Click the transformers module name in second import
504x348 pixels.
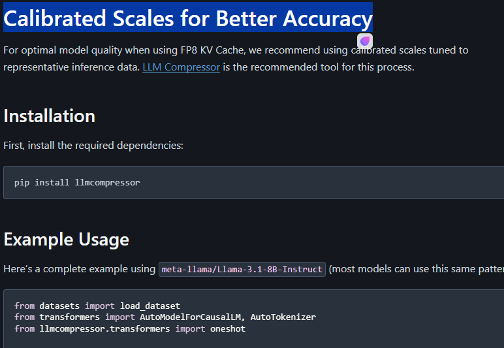tap(70, 317)
